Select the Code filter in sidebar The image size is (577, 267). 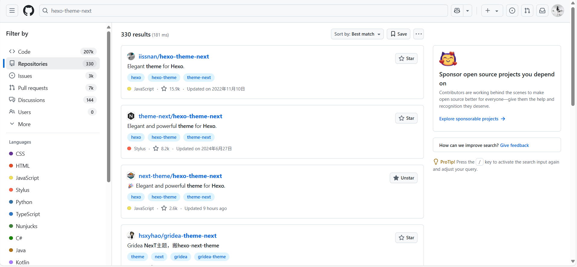point(24,52)
